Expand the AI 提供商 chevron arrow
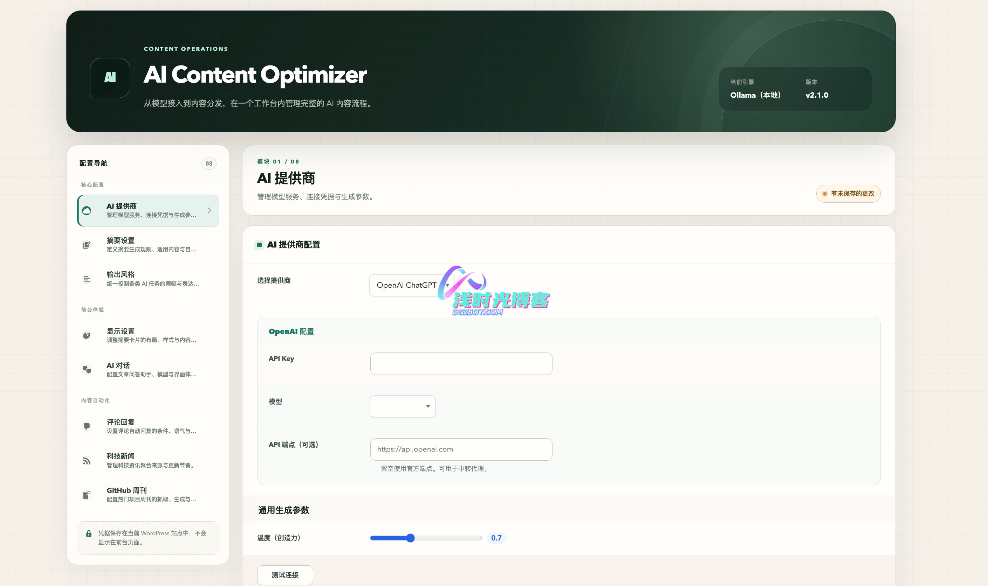Viewport: 988px width, 586px height. coord(210,211)
